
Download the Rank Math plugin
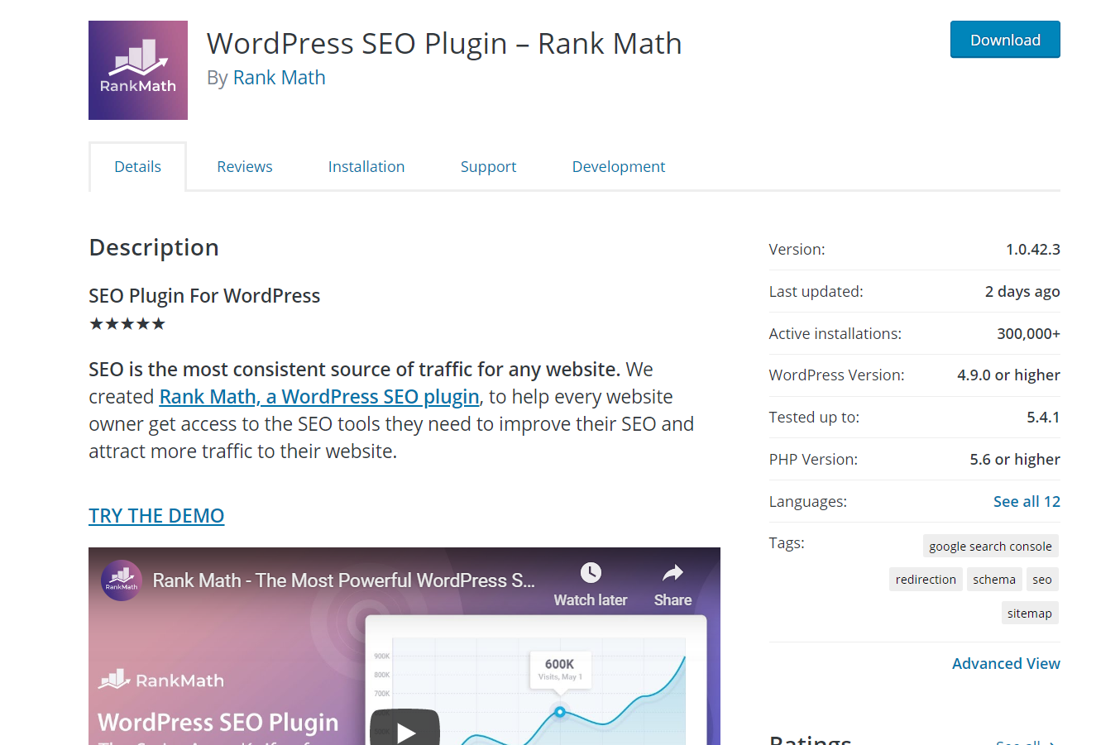tap(1005, 40)
